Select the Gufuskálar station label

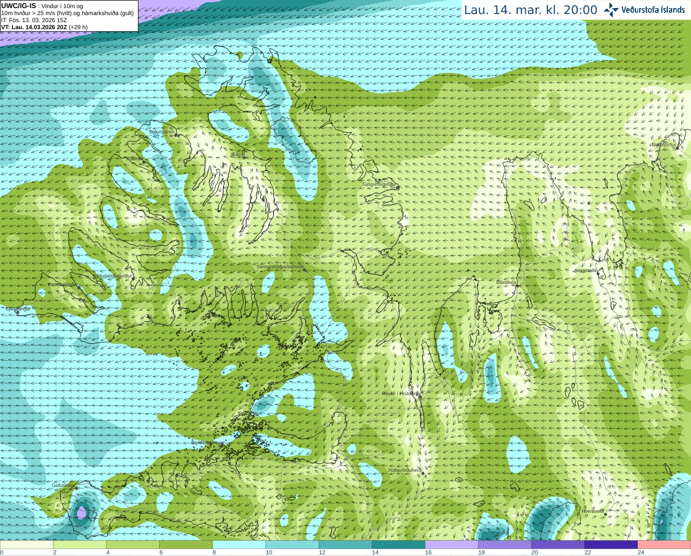click(x=63, y=485)
